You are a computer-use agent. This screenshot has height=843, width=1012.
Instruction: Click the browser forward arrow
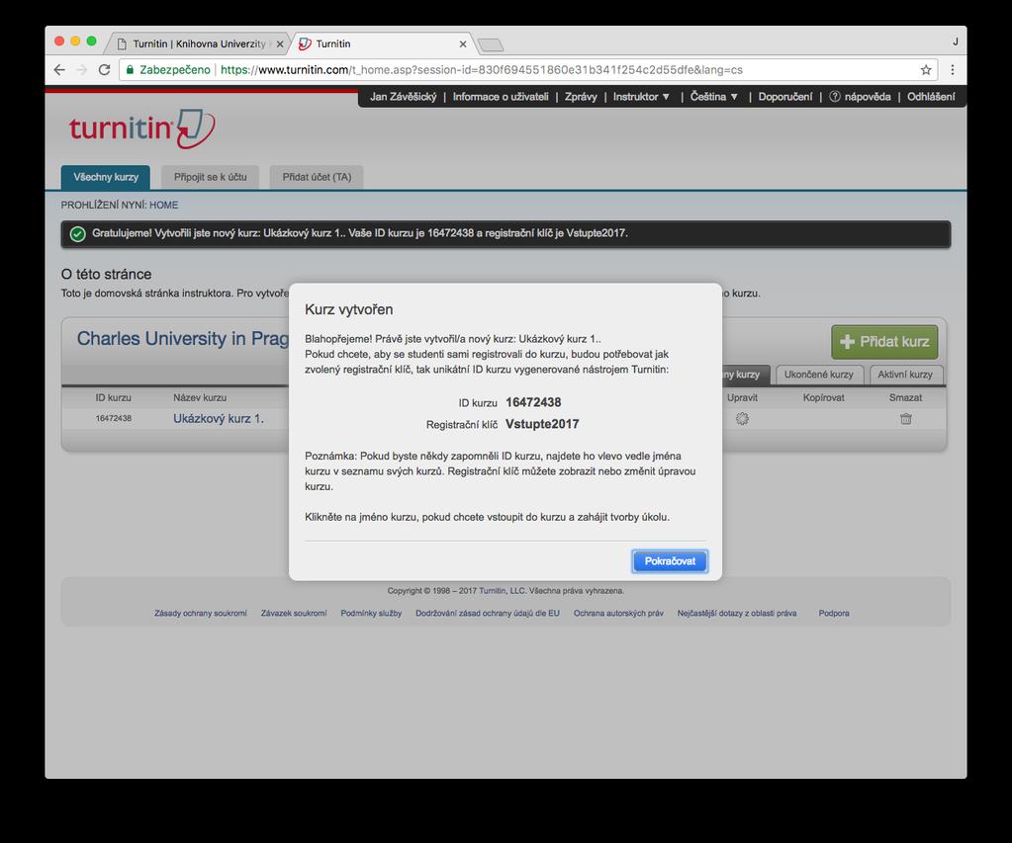coord(81,69)
